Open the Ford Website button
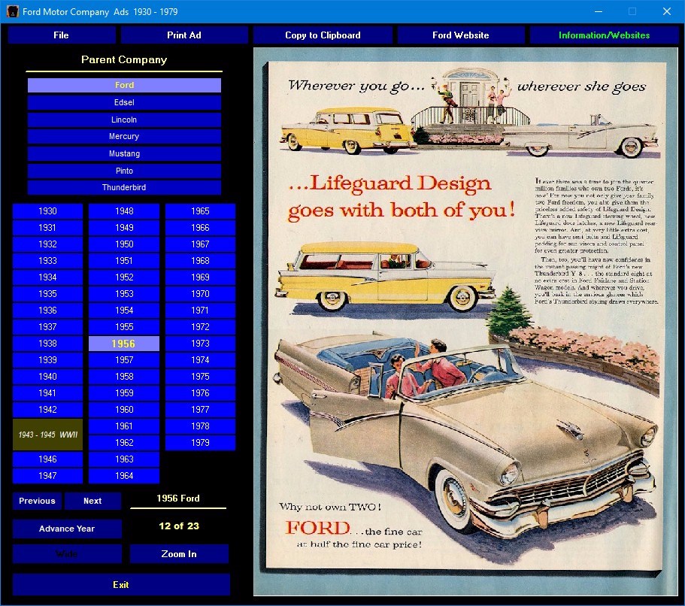Screen dimensions: 685x606 460,35
